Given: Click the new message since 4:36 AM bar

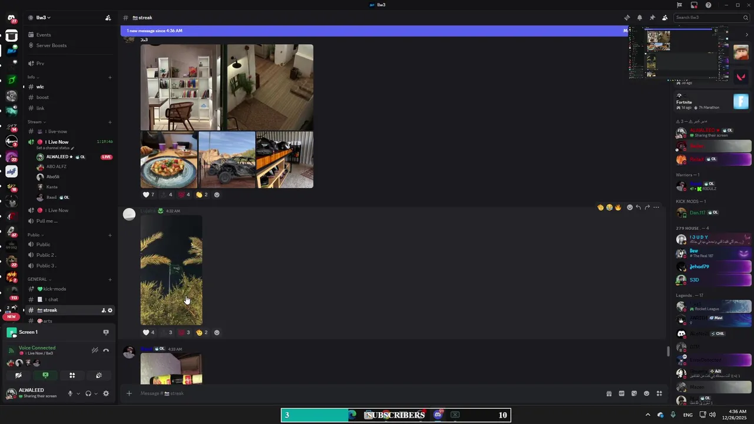Looking at the screenshot, I should tap(375, 31).
